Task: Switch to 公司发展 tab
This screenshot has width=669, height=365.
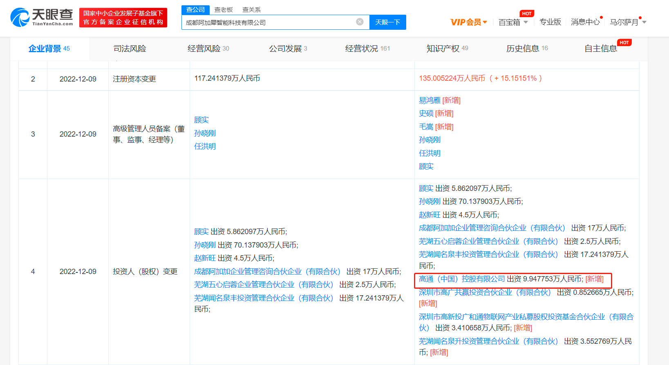Action: click(288, 49)
